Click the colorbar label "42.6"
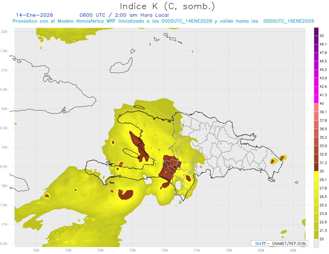The width and height of the screenshot is (329, 254). point(323,87)
